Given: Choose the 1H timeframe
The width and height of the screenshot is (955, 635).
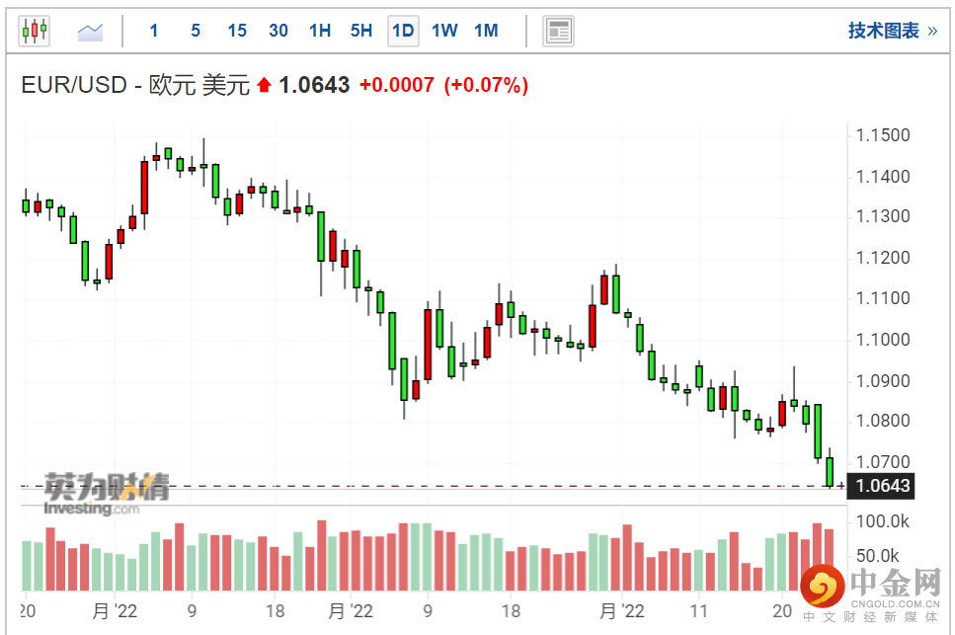Looking at the screenshot, I should (320, 31).
